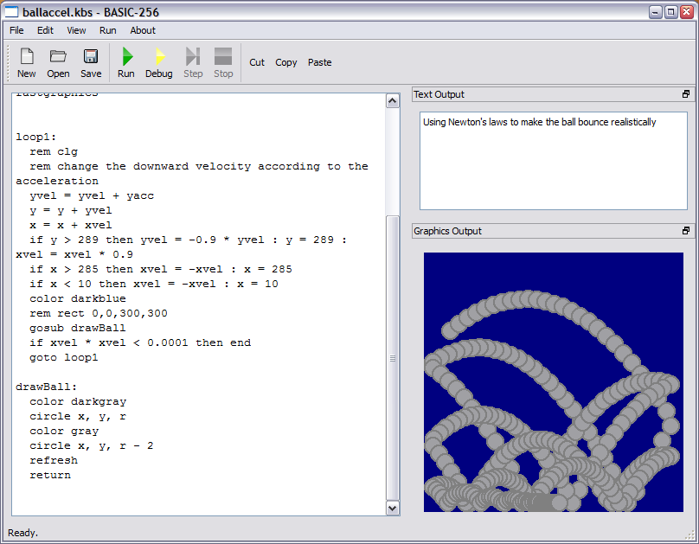
Task: Click the Step icon in the toolbar
Action: coord(193,62)
